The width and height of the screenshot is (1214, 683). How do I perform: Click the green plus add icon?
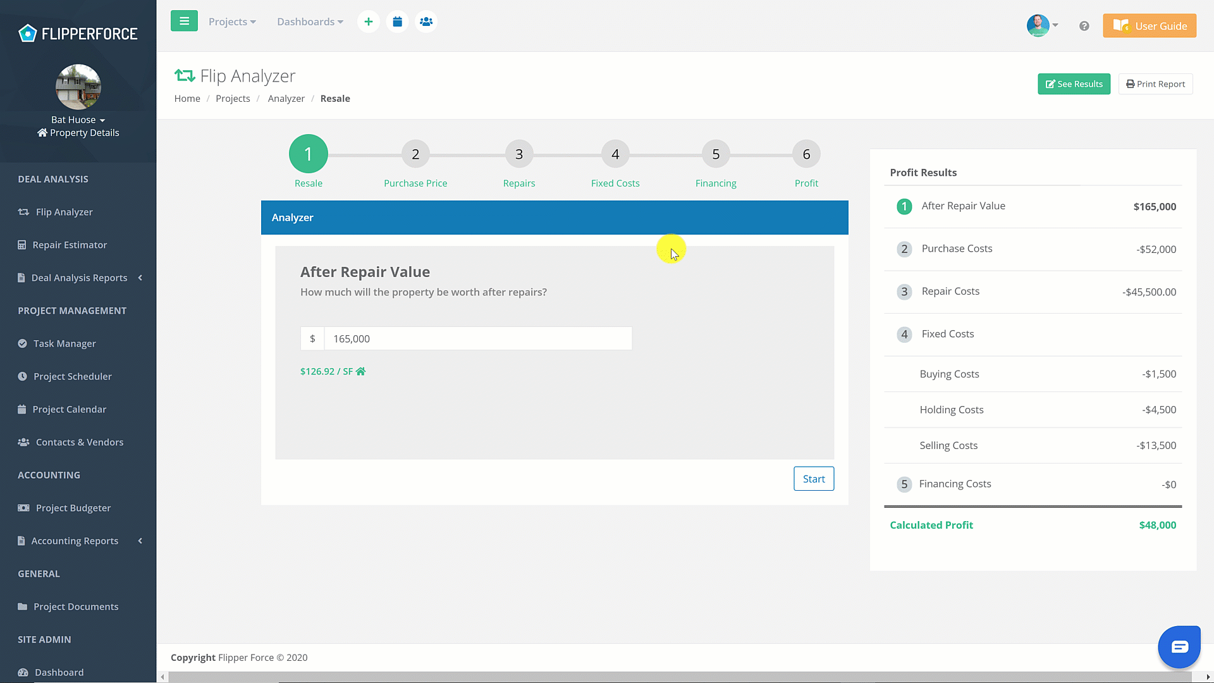point(368,22)
